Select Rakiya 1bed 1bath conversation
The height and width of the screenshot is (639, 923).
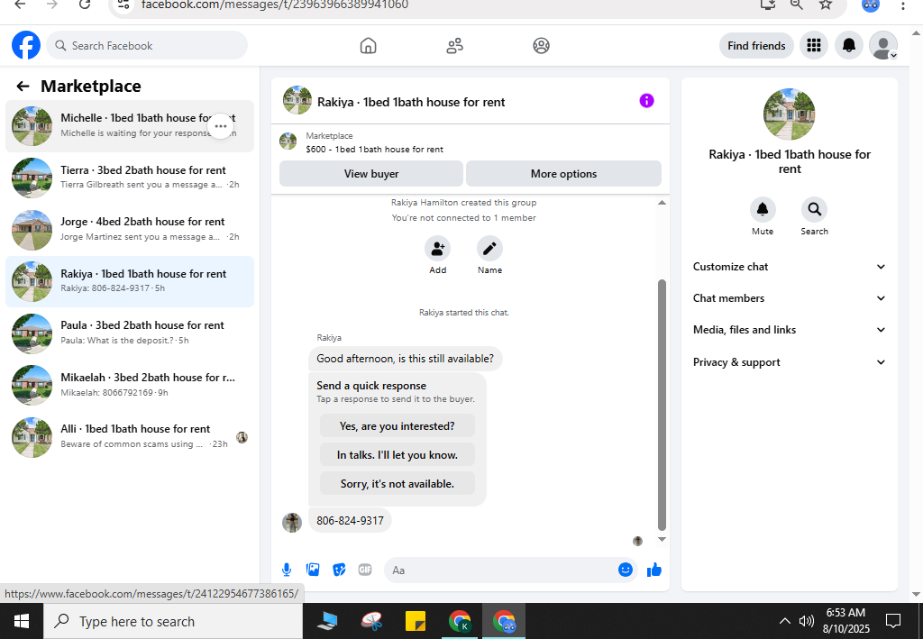click(x=130, y=281)
